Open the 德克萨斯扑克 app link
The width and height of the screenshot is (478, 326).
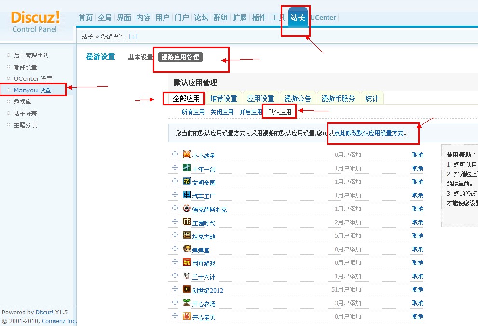click(x=209, y=209)
